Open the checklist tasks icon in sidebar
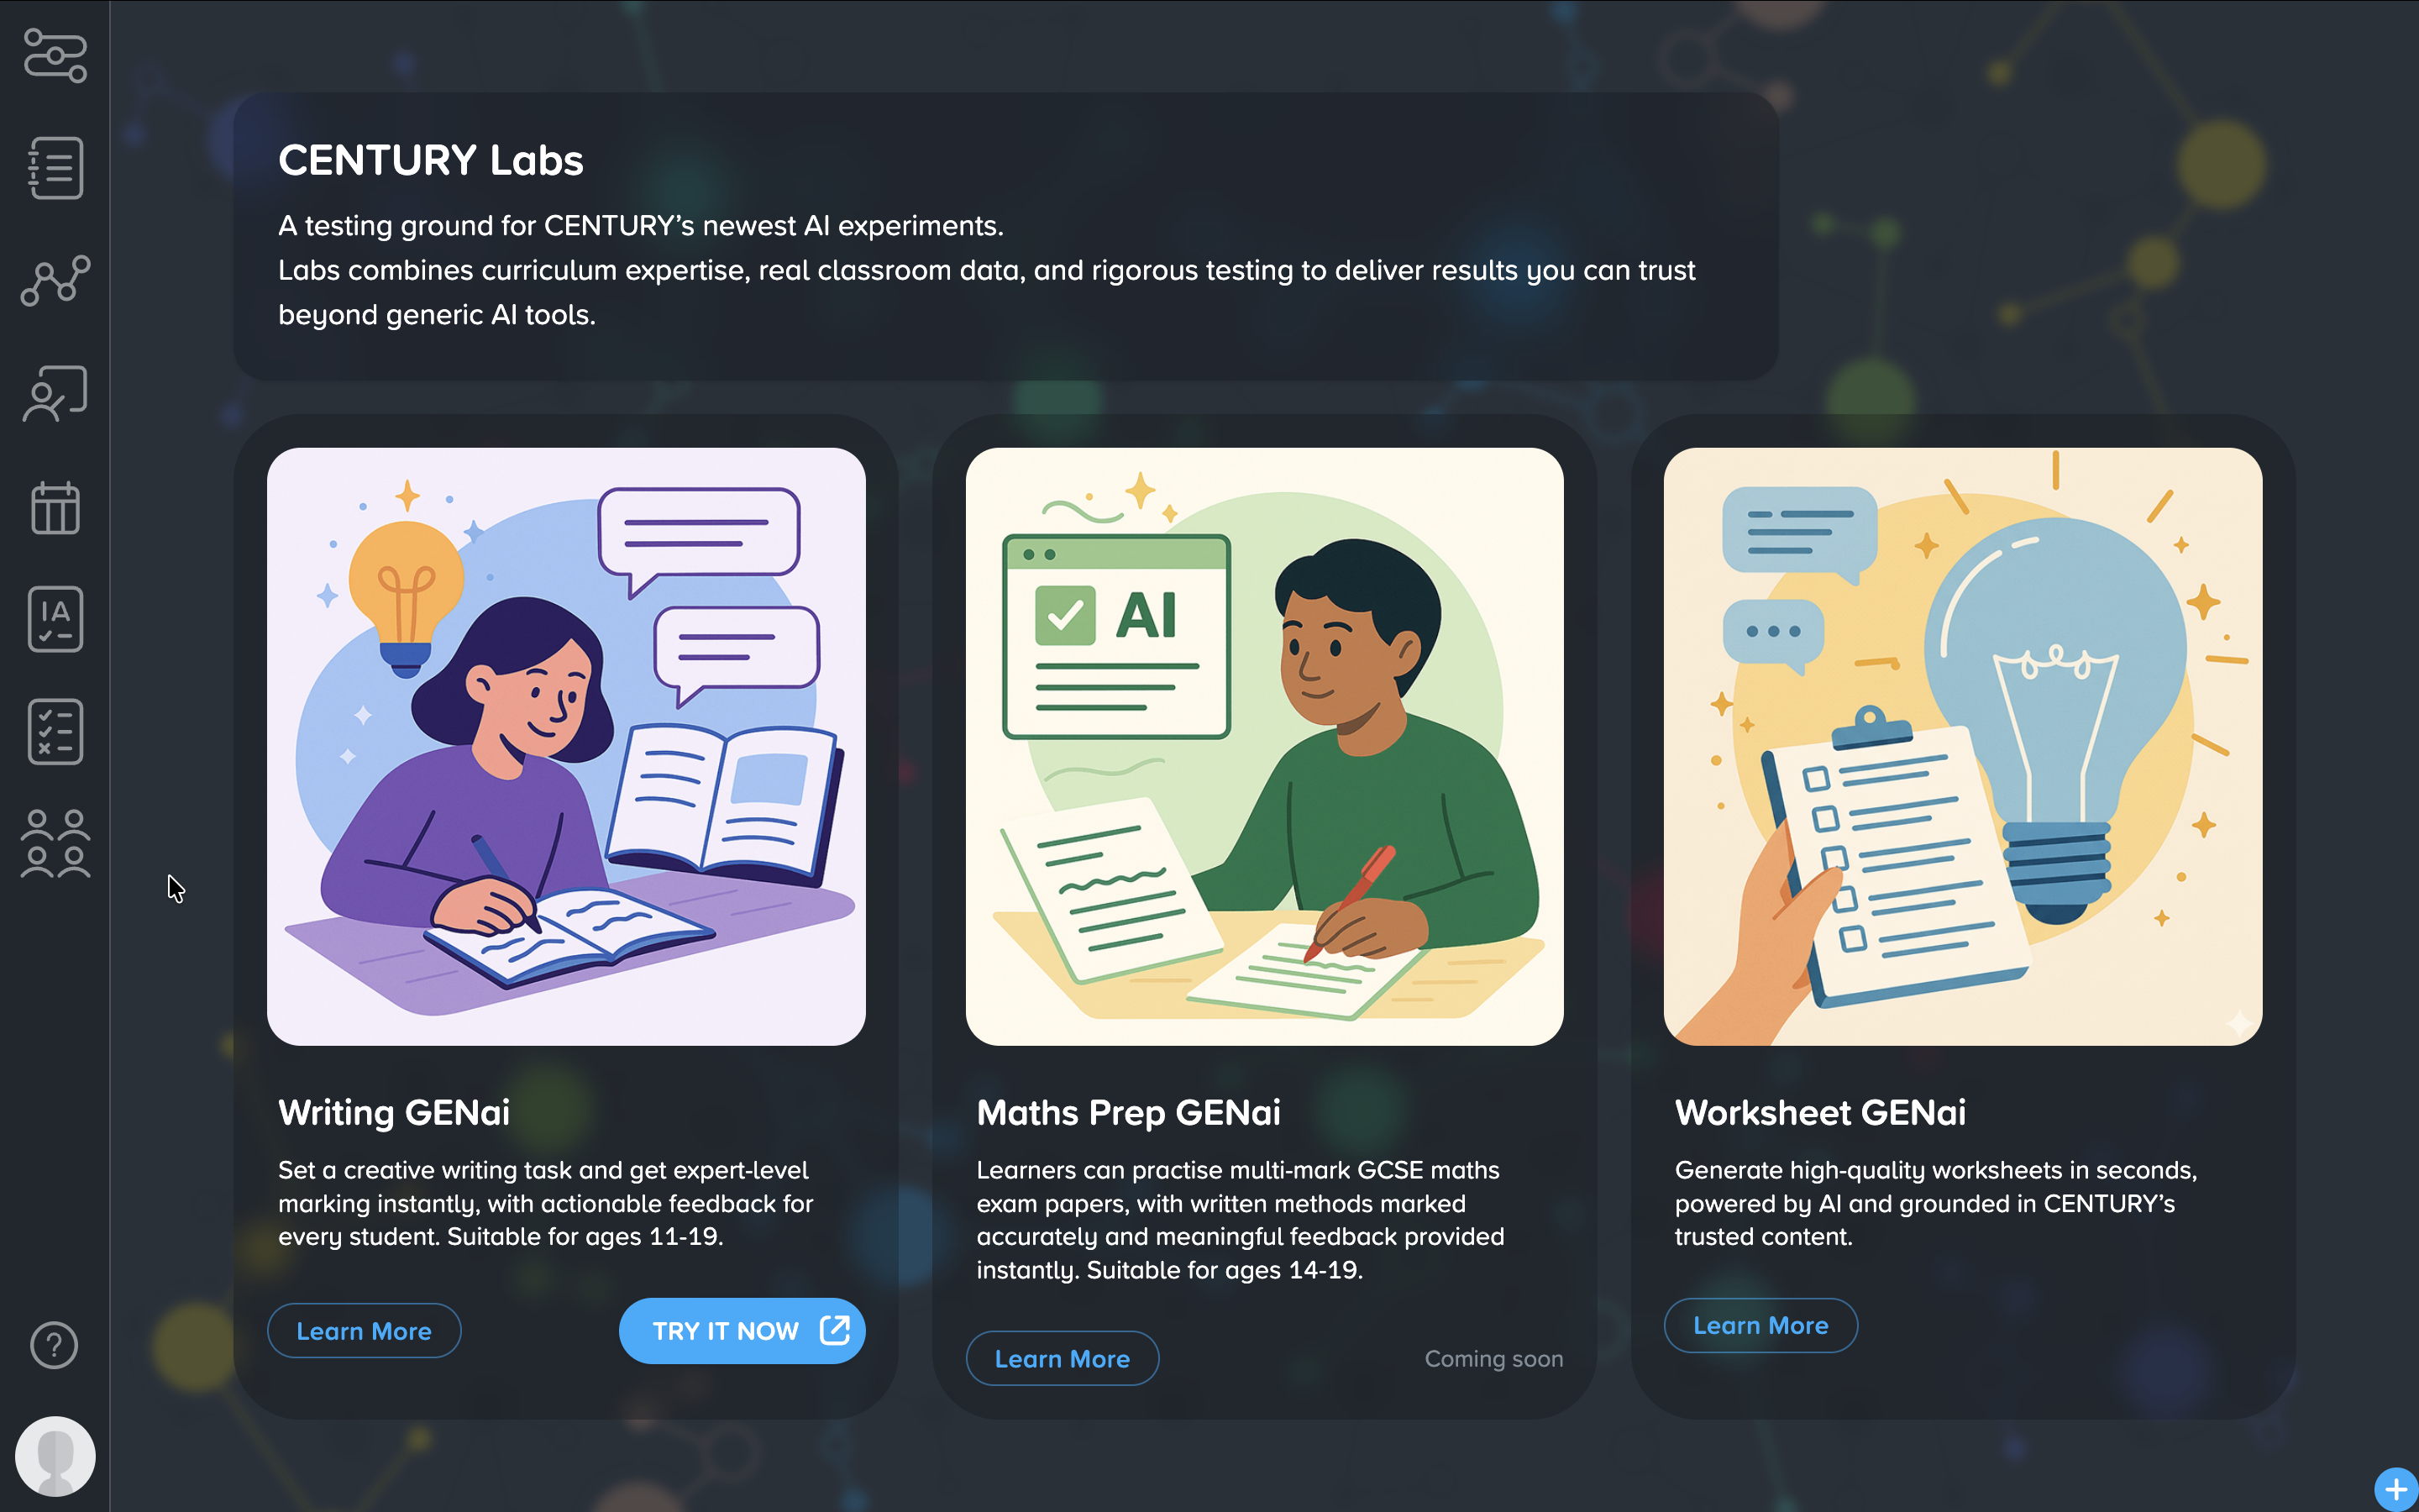 coord(55,732)
